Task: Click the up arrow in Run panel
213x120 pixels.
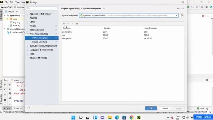Action: (x=10, y=85)
